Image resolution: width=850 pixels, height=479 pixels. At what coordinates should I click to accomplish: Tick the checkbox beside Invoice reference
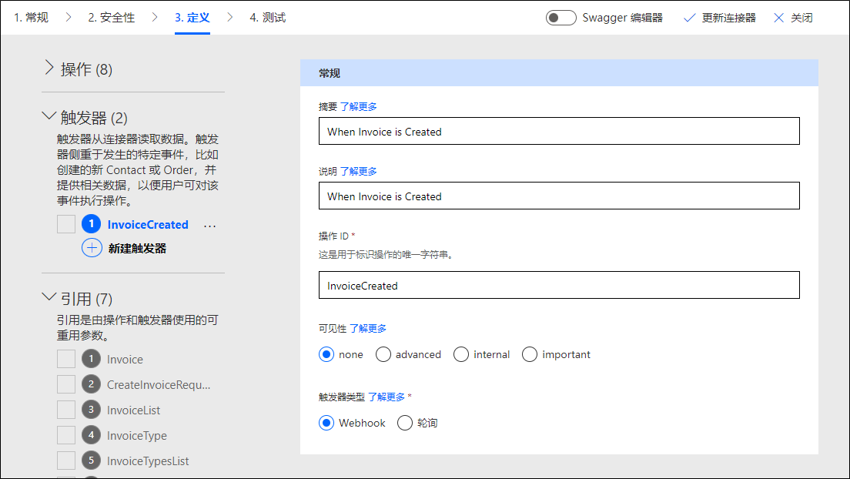[66, 359]
